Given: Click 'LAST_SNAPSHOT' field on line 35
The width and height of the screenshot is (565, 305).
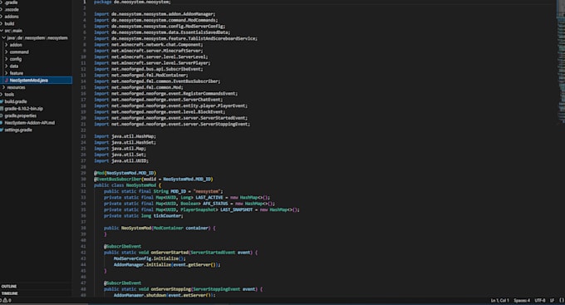Looking at the screenshot, I should (x=236, y=209).
